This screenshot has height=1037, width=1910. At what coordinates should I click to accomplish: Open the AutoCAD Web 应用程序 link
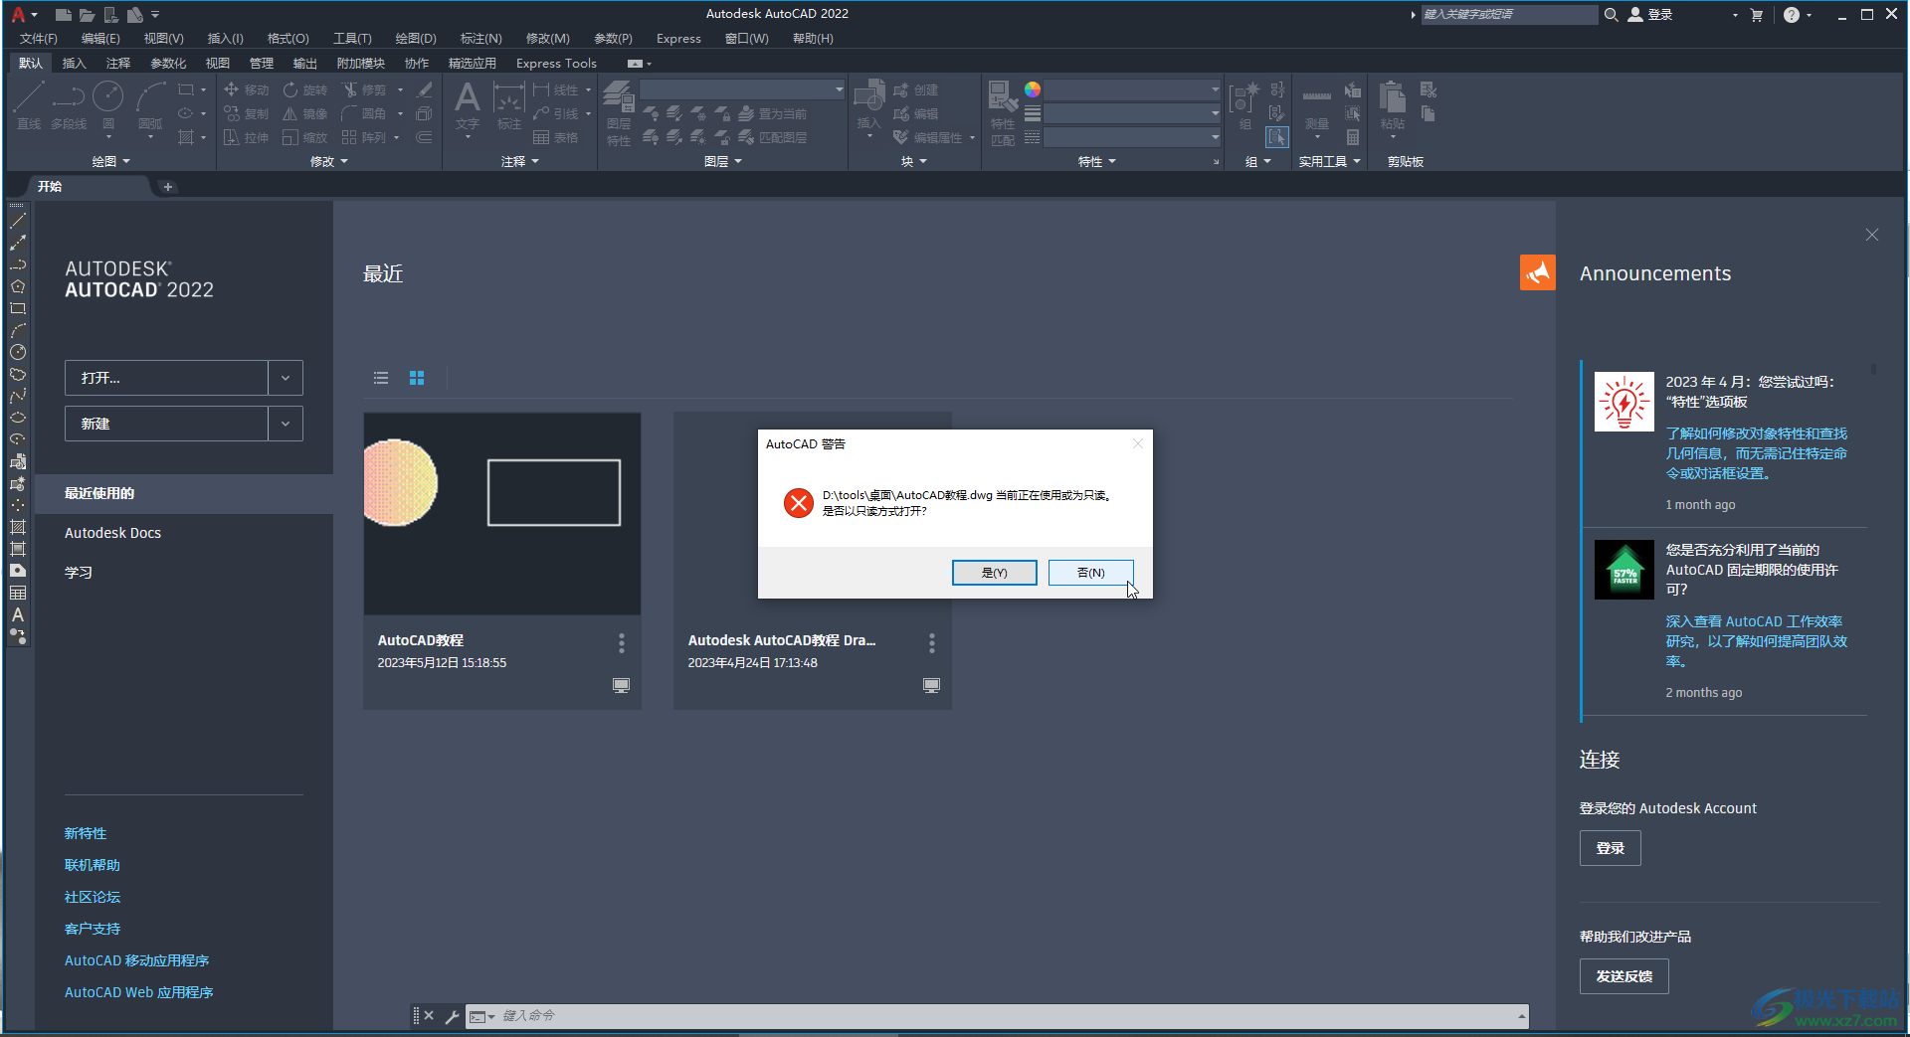(139, 992)
